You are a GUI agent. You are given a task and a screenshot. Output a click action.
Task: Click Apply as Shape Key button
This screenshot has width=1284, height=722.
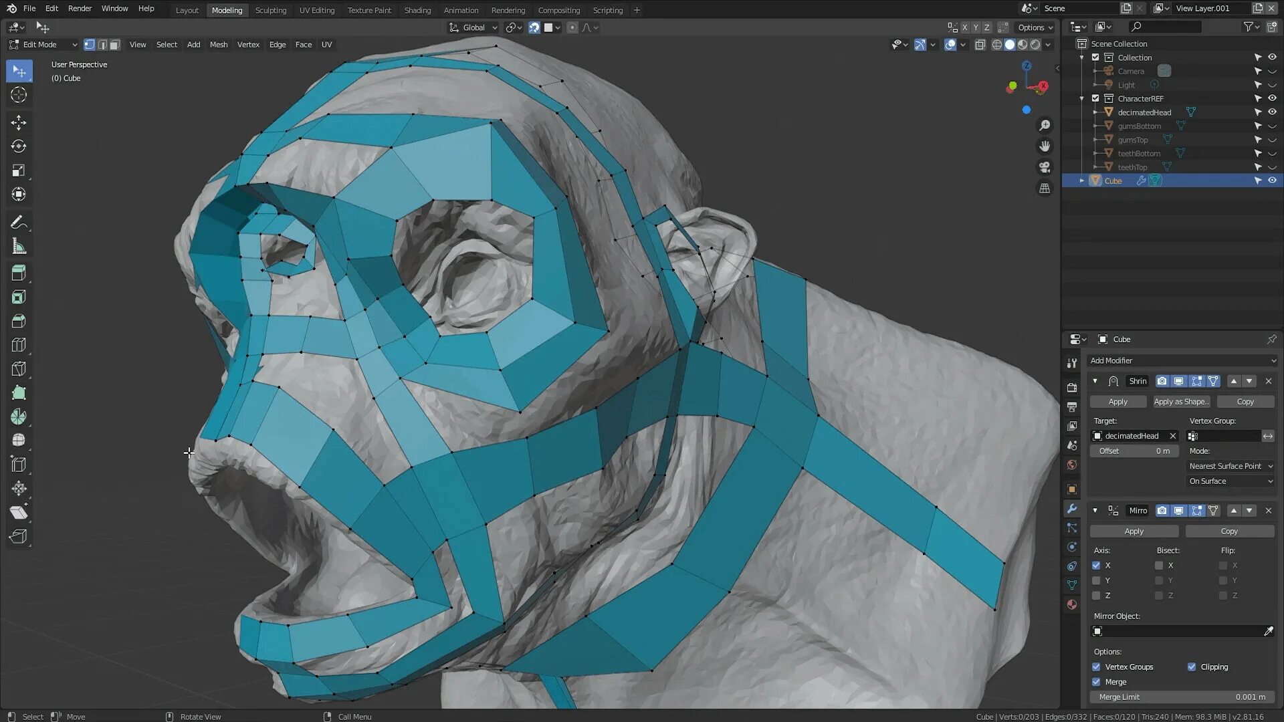coord(1181,402)
